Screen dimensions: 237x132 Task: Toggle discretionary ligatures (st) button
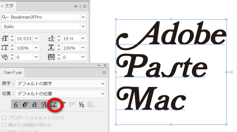(x=34, y=104)
